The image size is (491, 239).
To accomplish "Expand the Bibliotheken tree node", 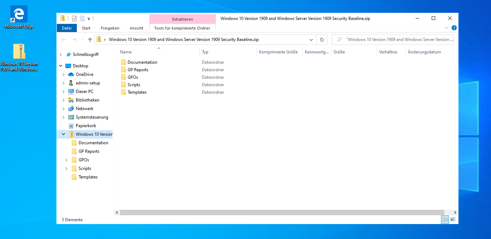I will [64, 100].
